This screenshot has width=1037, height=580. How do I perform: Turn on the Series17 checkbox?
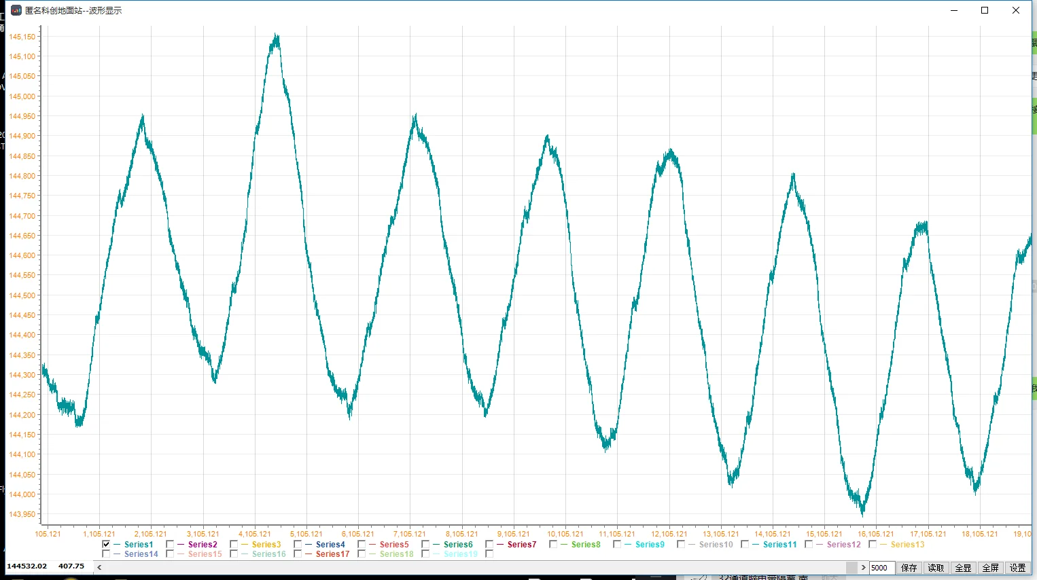click(298, 554)
